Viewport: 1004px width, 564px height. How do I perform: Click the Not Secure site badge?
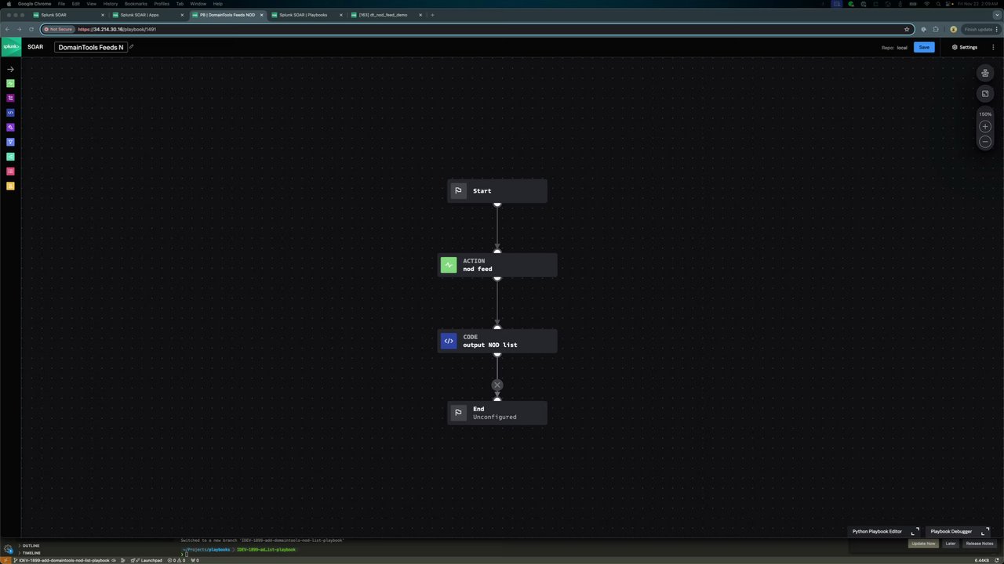pyautogui.click(x=58, y=29)
